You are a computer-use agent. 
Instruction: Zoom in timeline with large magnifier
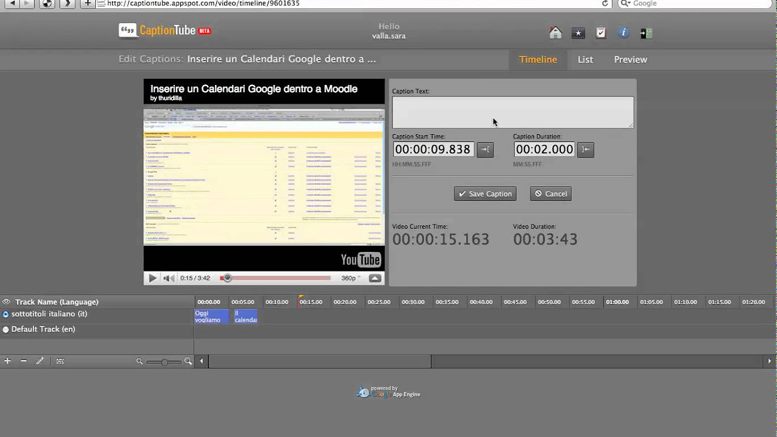[188, 361]
